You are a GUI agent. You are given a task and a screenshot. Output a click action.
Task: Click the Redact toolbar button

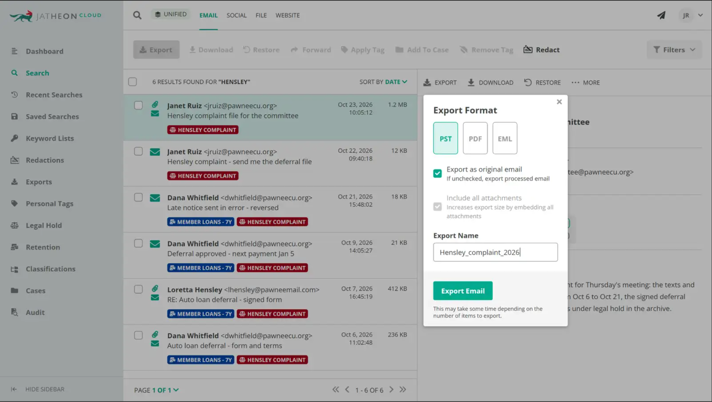click(x=541, y=50)
